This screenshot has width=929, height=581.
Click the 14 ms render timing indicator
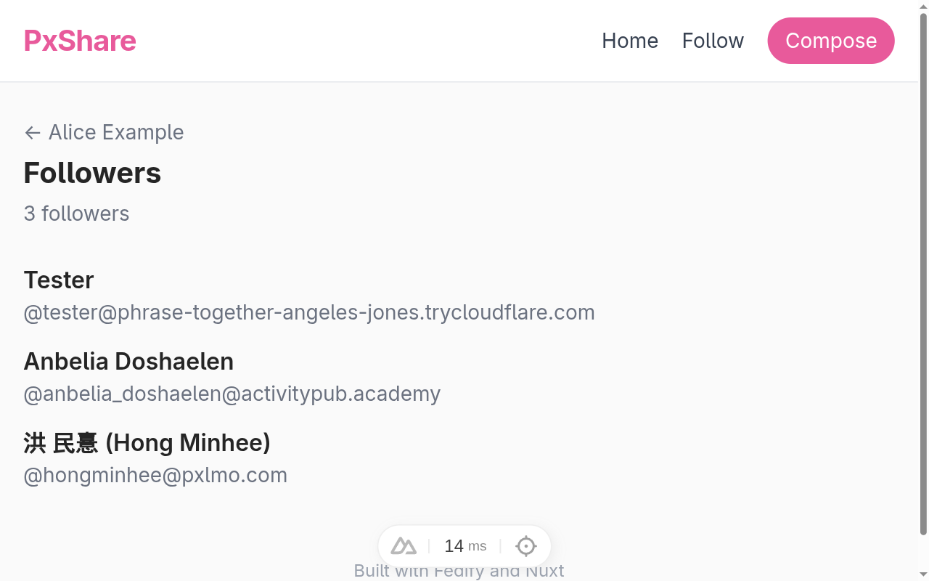(x=464, y=545)
